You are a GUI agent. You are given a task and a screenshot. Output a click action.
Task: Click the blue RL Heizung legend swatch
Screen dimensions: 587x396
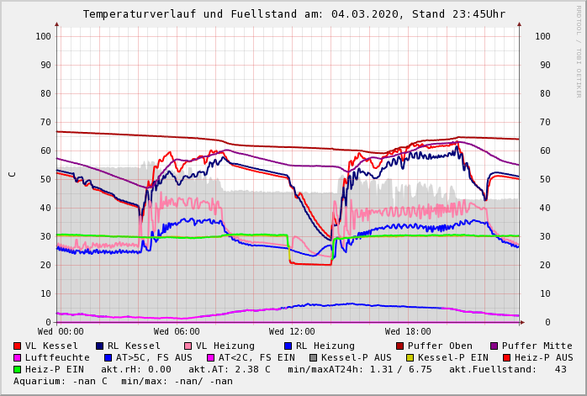pyautogui.click(x=288, y=346)
